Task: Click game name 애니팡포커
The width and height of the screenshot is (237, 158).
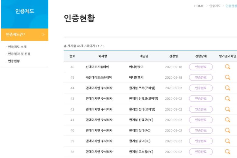Action: tap(136, 77)
